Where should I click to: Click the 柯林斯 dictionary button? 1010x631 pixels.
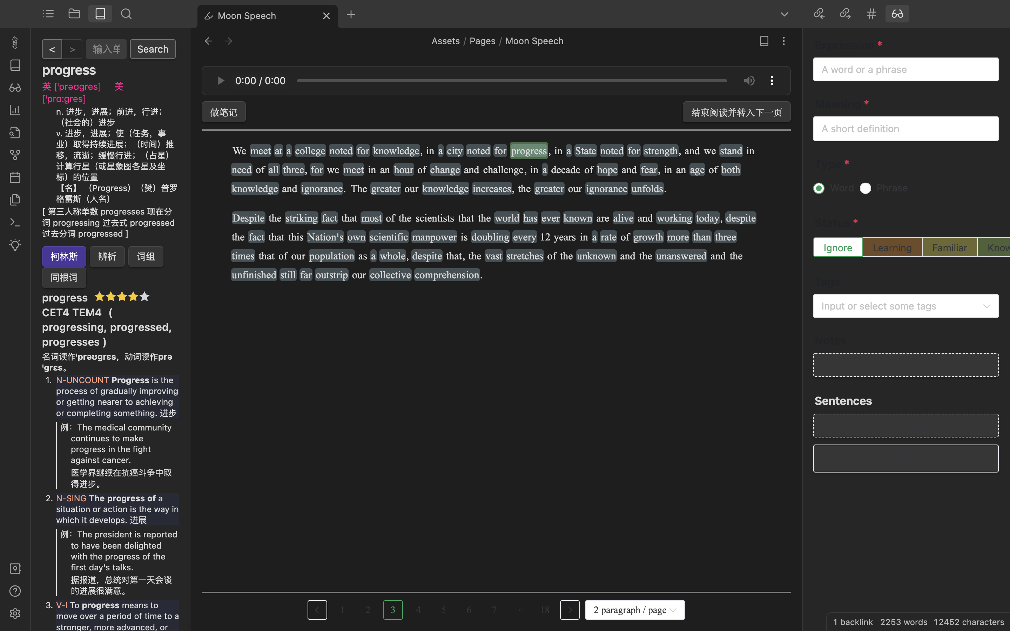pos(64,256)
